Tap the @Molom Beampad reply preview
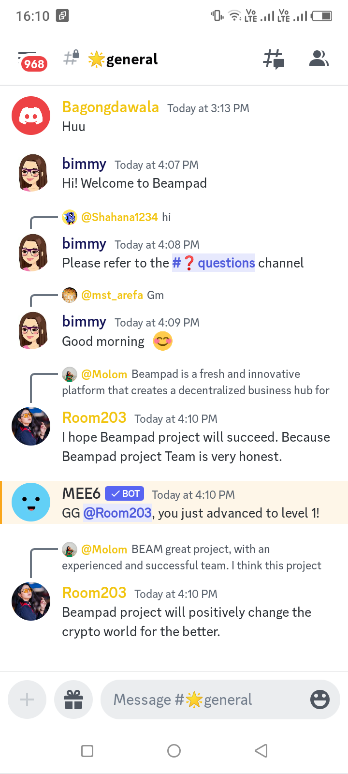 click(x=196, y=382)
